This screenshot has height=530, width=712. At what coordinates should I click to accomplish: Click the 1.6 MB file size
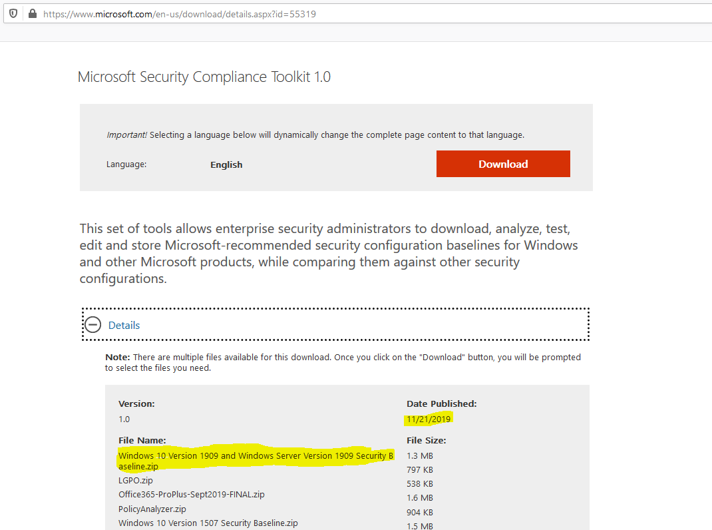[420, 498]
